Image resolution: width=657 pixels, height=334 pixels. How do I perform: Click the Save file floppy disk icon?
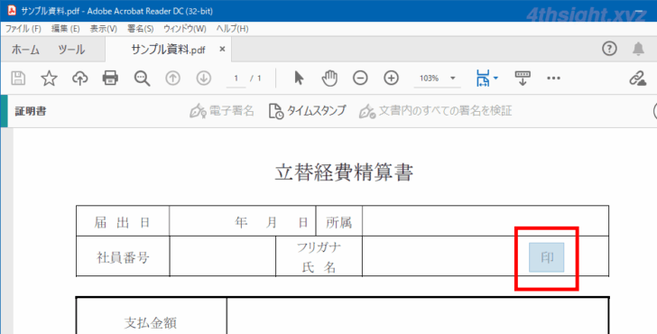18,79
